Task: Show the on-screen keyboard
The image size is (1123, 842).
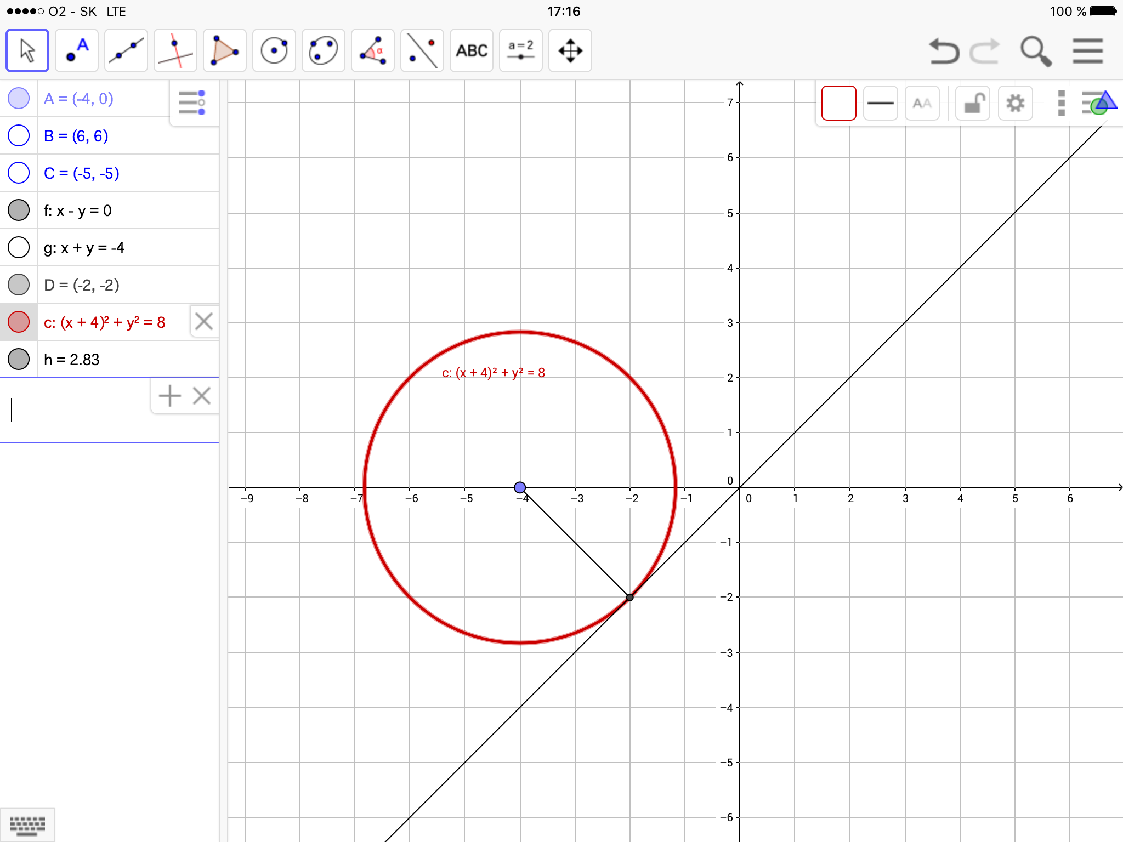Action: (27, 825)
